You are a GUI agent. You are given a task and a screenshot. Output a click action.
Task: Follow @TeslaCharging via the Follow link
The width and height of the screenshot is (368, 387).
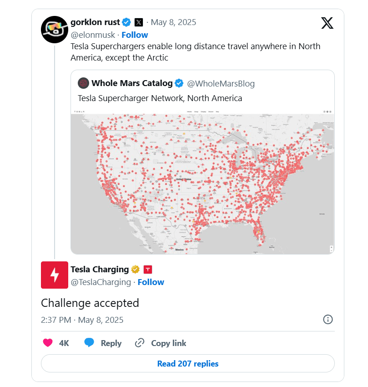click(151, 282)
